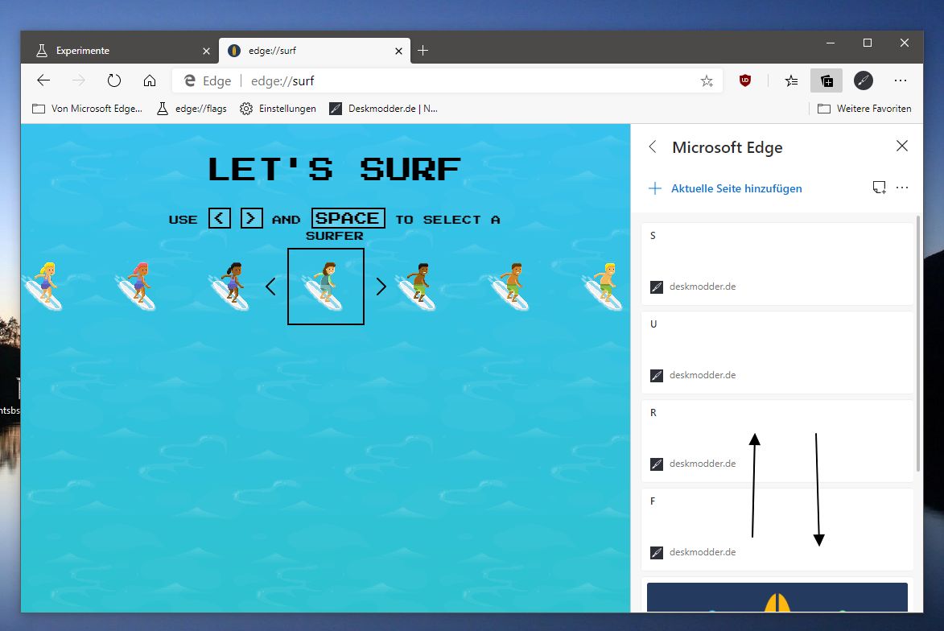This screenshot has width=944, height=631.
Task: Choose the highlighted surfer in the box
Action: 326,287
